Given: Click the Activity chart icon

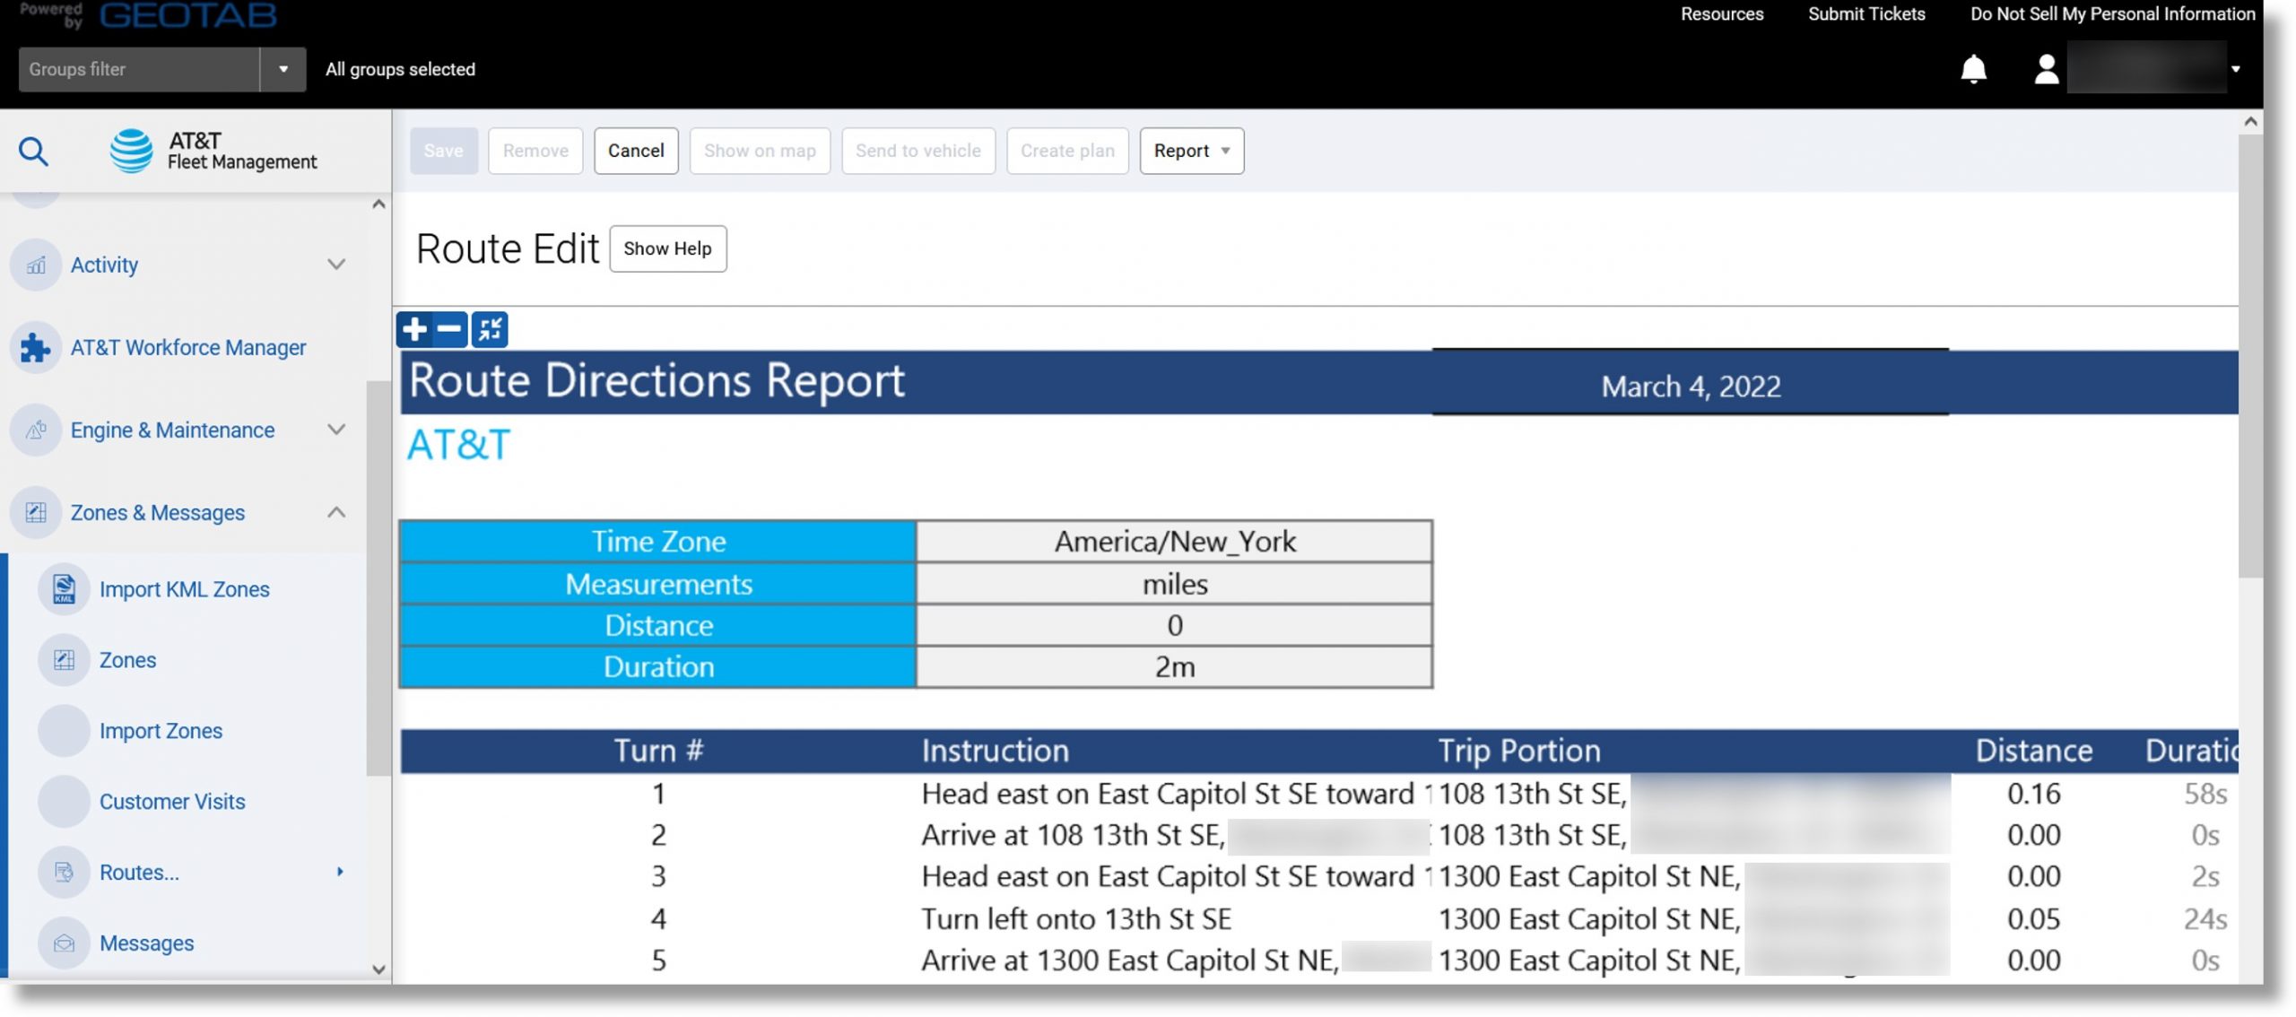Looking at the screenshot, I should pos(36,265).
